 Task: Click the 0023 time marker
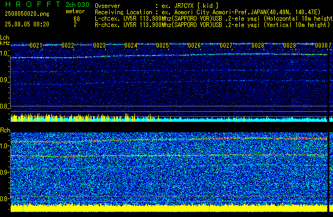[x=100, y=46]
